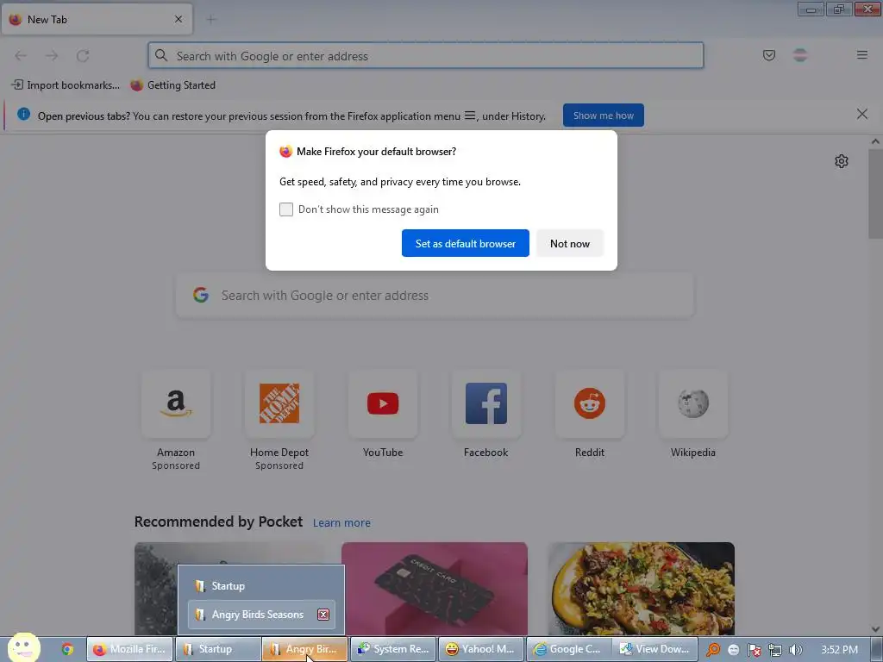Open the credit card Pocket story thumbnail

pyautogui.click(x=435, y=588)
